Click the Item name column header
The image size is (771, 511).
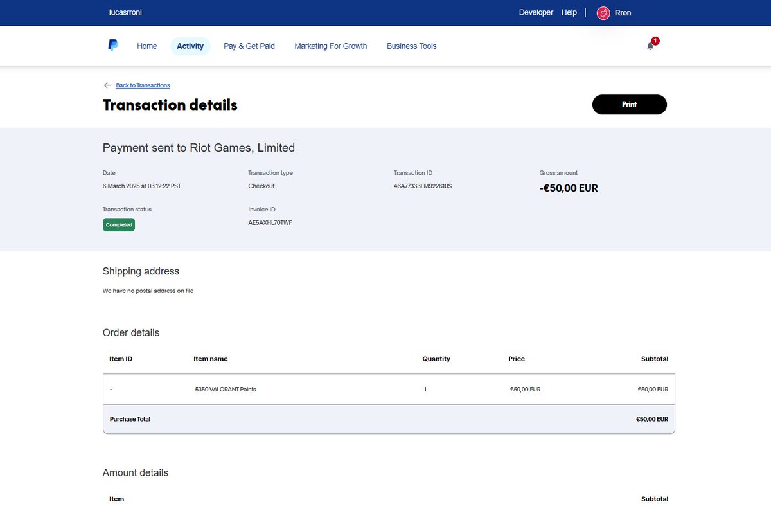tap(211, 359)
